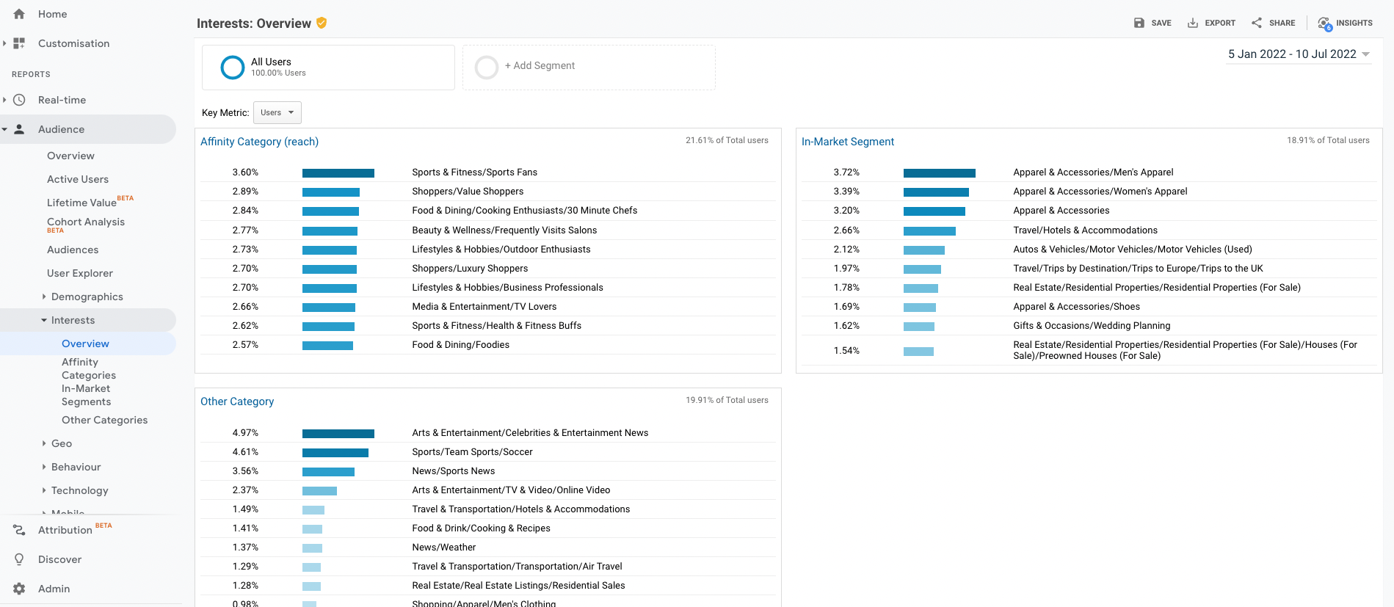Click the Save report icon
Viewport: 1394px width, 607px height.
point(1139,23)
